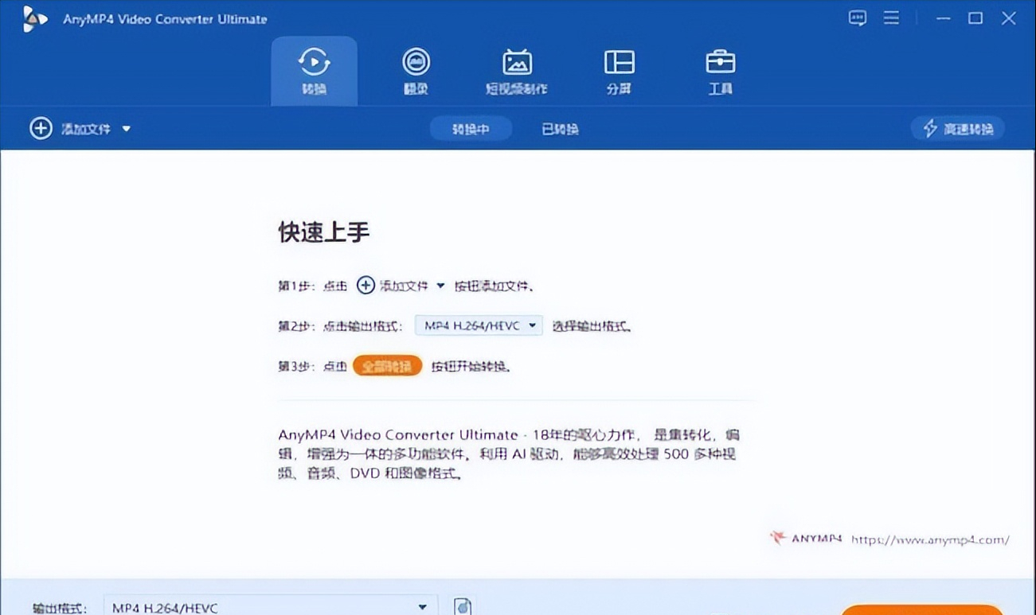Click the lightning icon for high-speed conversion
Image resolution: width=1036 pixels, height=615 pixels.
(929, 128)
